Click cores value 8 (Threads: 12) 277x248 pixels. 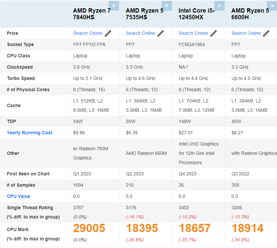coord(195,90)
